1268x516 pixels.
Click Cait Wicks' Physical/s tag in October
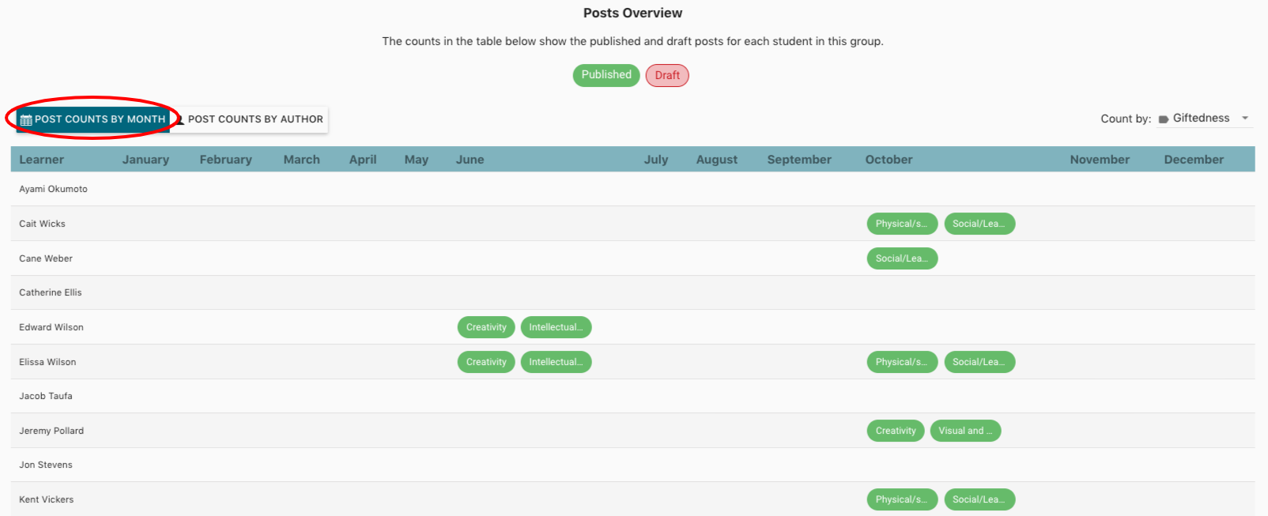click(902, 224)
